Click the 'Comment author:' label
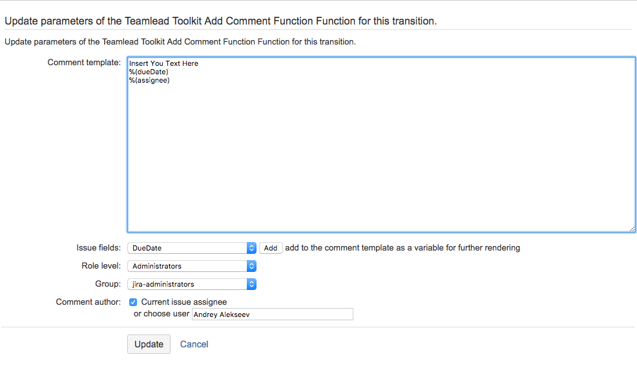The height and width of the screenshot is (370, 637). tap(88, 302)
